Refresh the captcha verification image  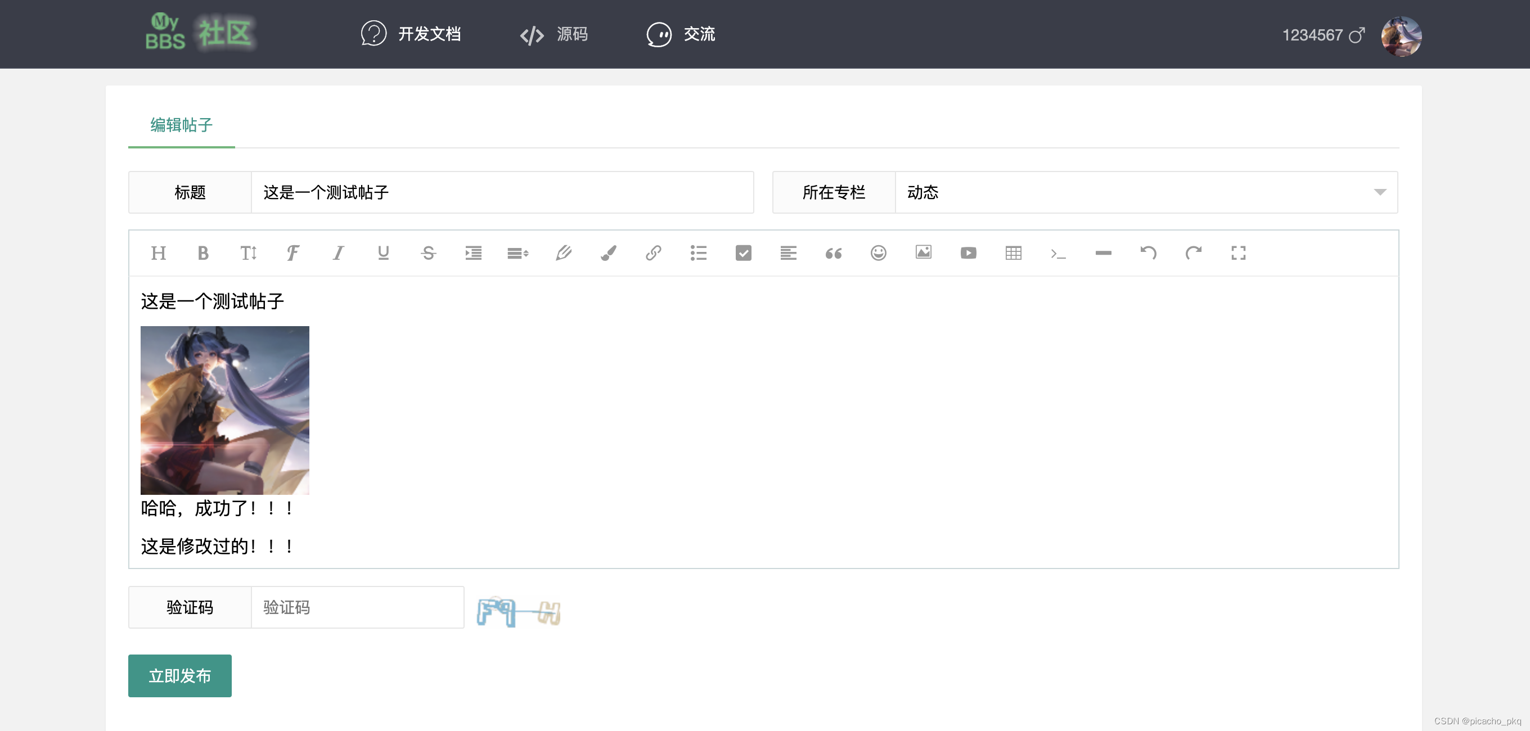[x=519, y=612]
